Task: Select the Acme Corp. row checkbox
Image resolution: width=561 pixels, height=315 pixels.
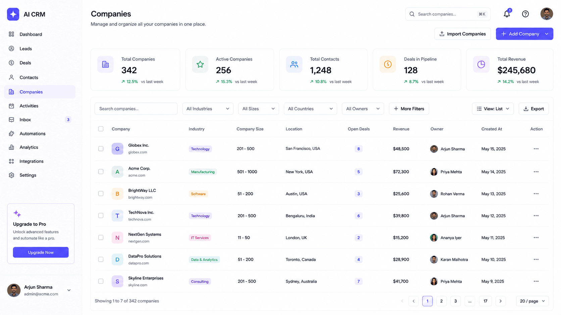Action: click(x=101, y=171)
